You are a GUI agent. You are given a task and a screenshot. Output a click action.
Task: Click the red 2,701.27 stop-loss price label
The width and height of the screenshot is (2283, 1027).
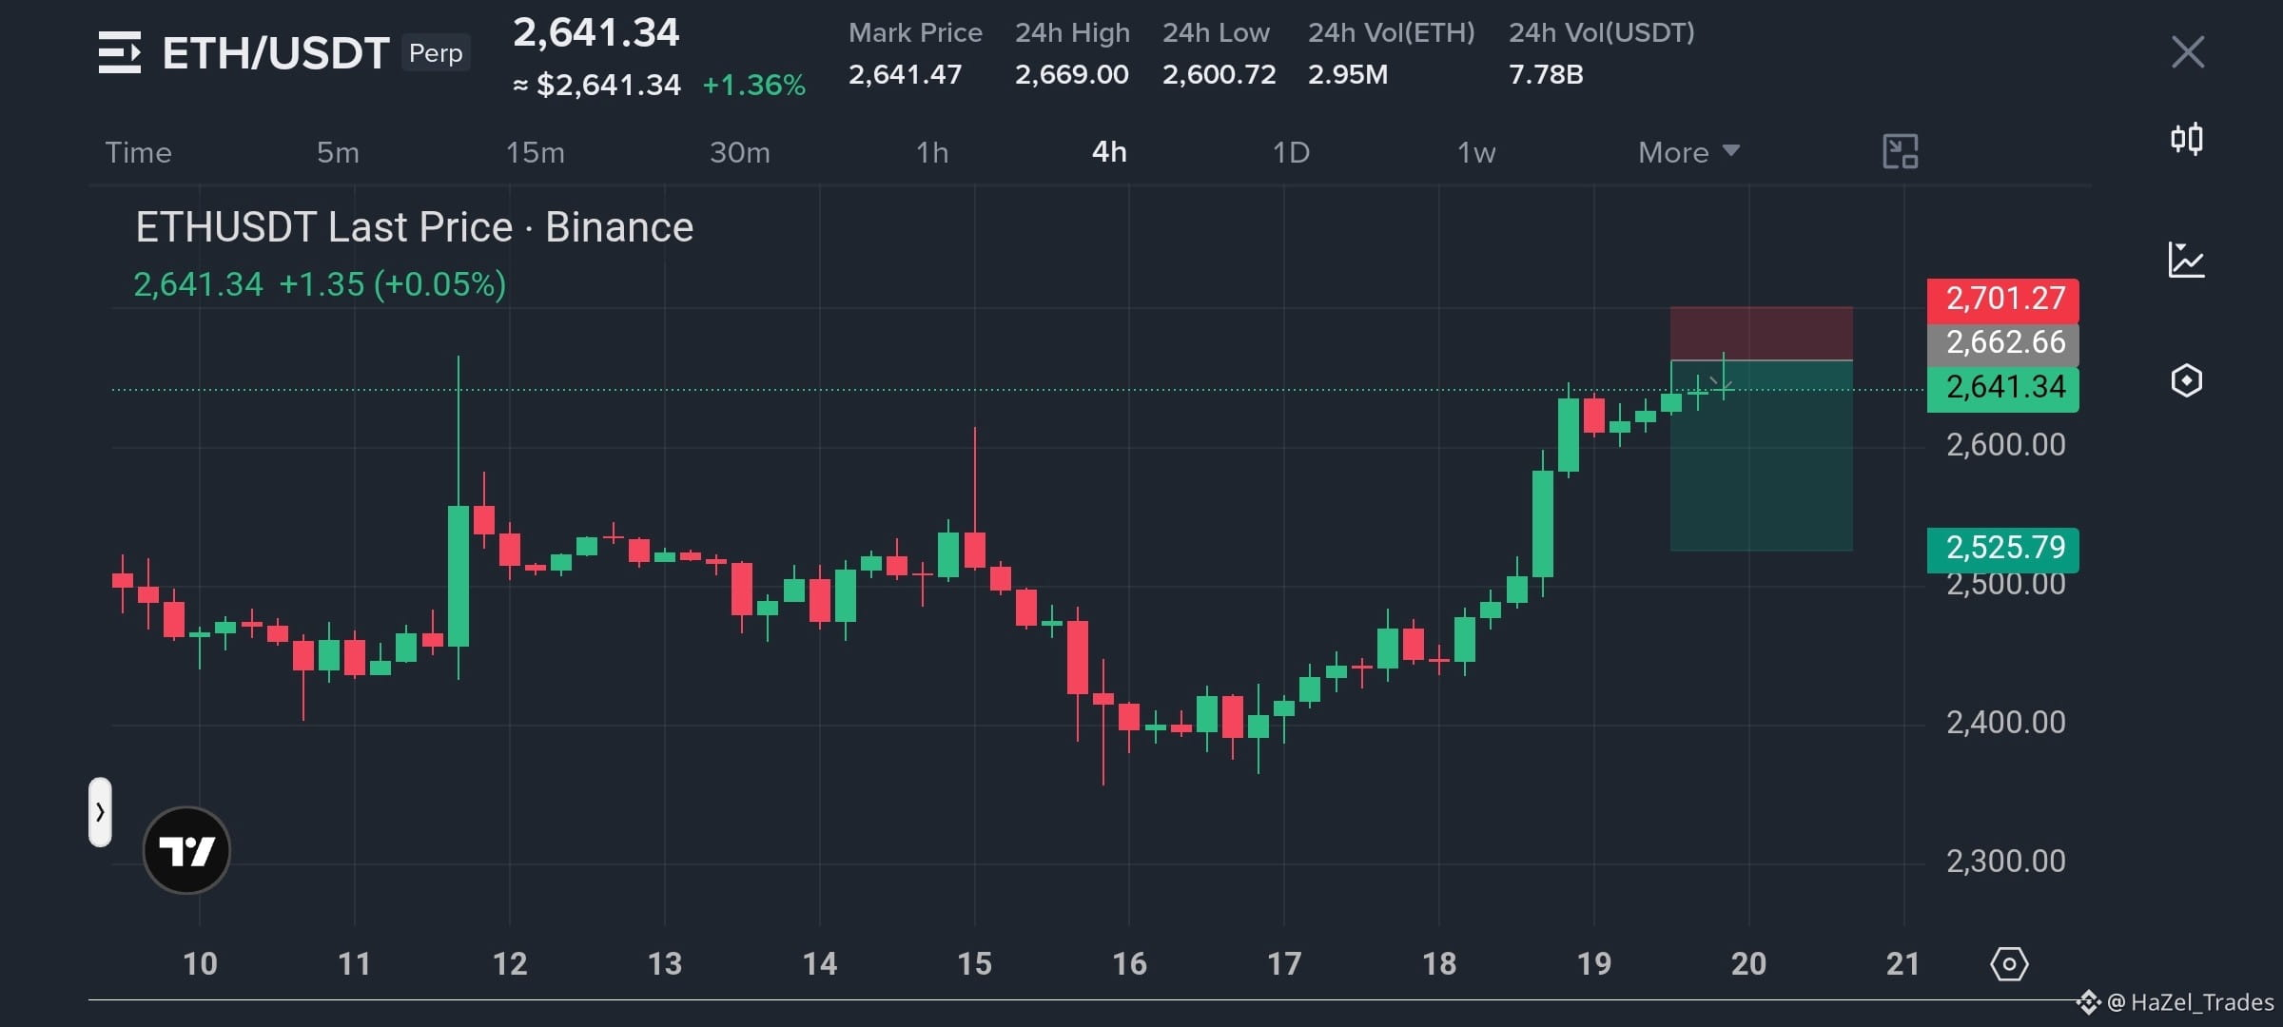(x=2003, y=300)
